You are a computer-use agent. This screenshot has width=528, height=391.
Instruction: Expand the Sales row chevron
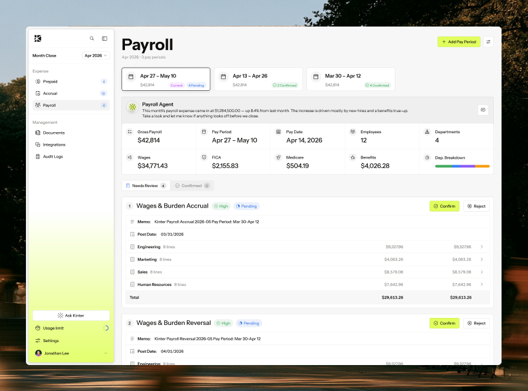click(x=481, y=272)
